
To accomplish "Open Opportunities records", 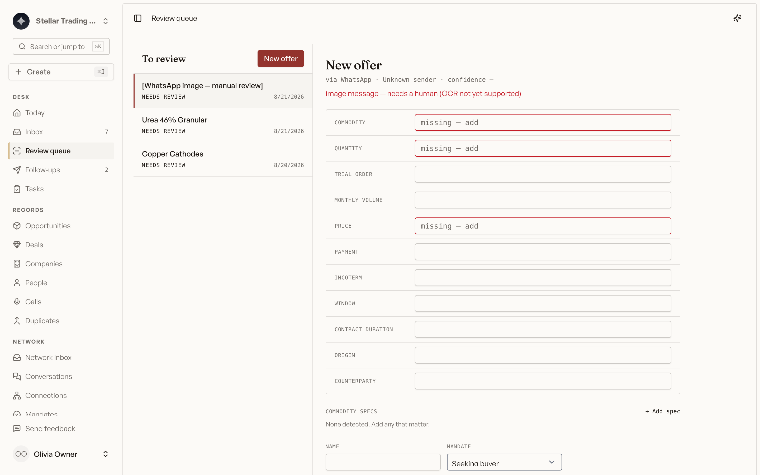I will coord(61,226).
